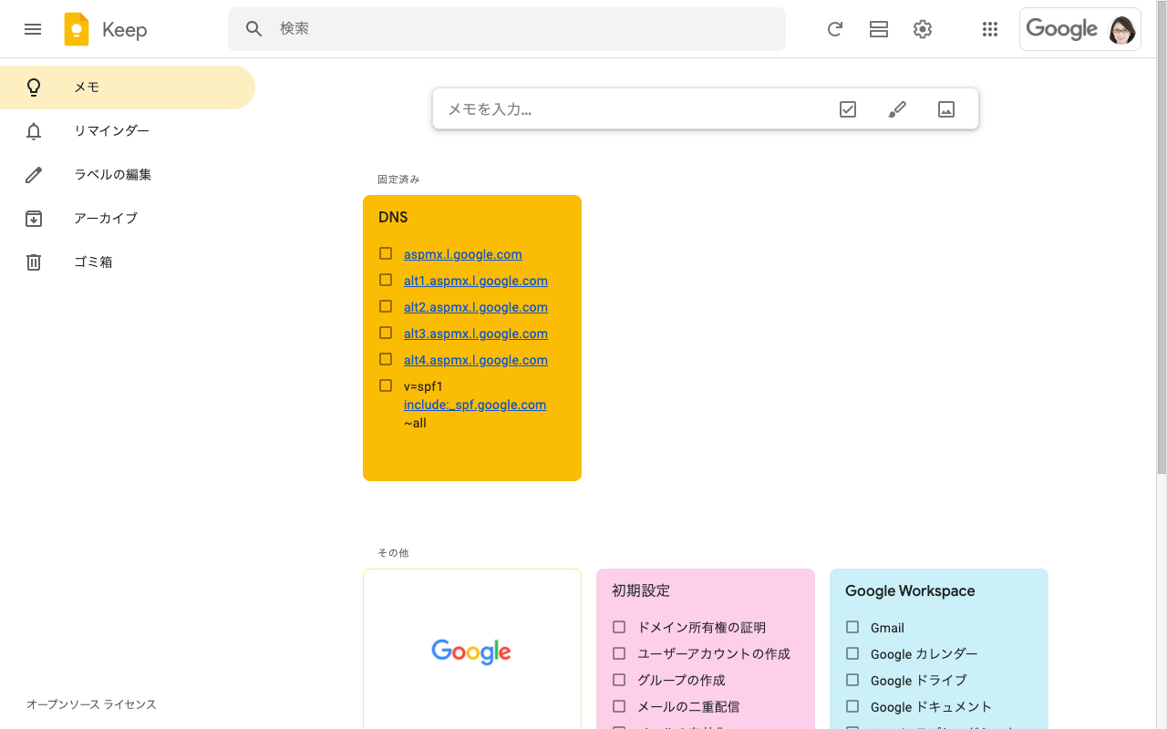Open the alt3.aspmx.l.google.com link
Screen dimensions: 1167x729
pyautogui.click(x=476, y=334)
